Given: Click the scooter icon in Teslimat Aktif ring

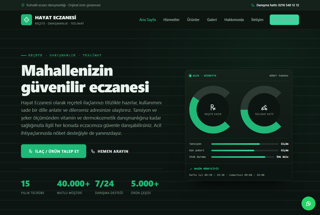Looking at the screenshot, I should (x=264, y=108).
